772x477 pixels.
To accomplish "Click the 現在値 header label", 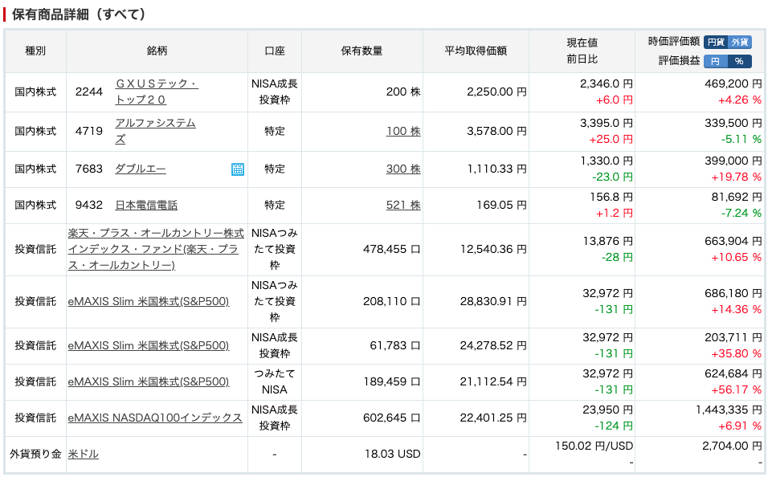I will tap(582, 43).
